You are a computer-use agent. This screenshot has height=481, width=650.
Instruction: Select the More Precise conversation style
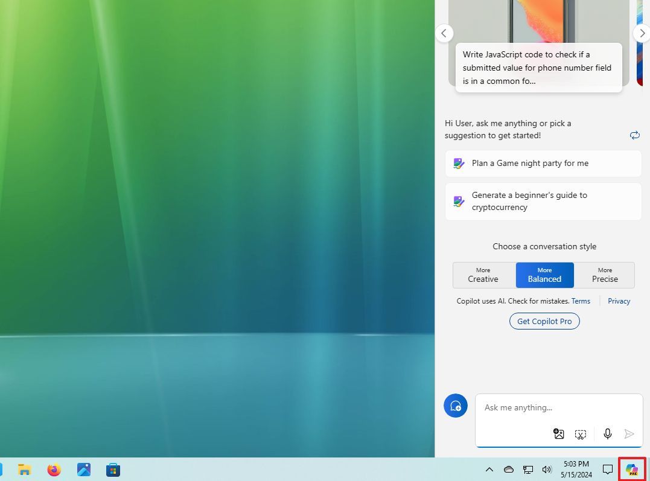point(604,275)
